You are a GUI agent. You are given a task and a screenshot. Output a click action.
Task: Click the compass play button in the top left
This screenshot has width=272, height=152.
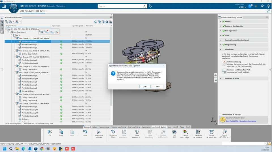pyautogui.click(x=14, y=8)
